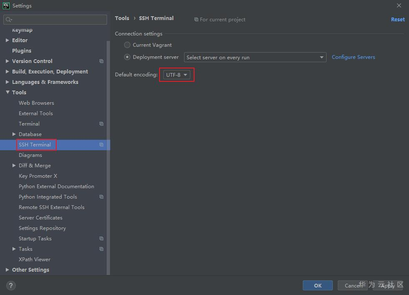Click the project-level icon beside Startup Tasks
Viewport: 409px width, 295px height.
[101, 239]
